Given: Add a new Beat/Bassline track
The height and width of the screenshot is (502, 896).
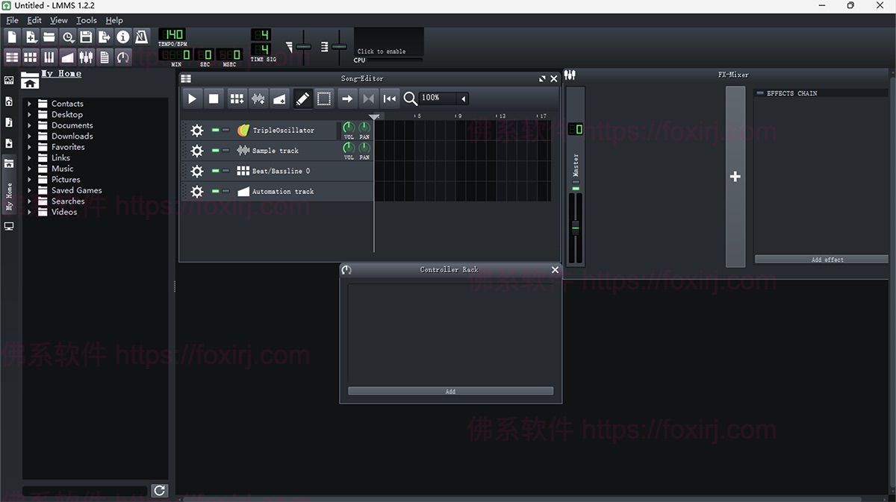Looking at the screenshot, I should (236, 98).
